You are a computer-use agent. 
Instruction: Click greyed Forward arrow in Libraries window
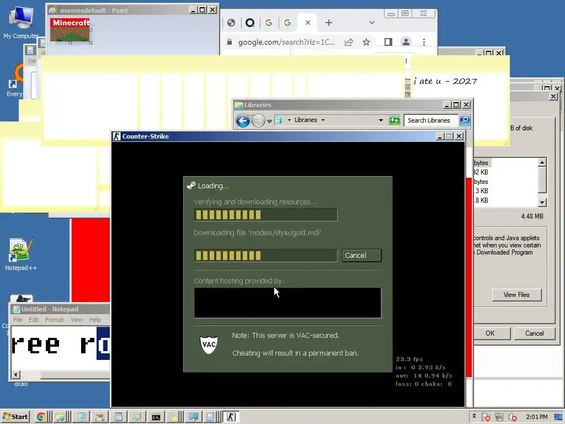258,120
